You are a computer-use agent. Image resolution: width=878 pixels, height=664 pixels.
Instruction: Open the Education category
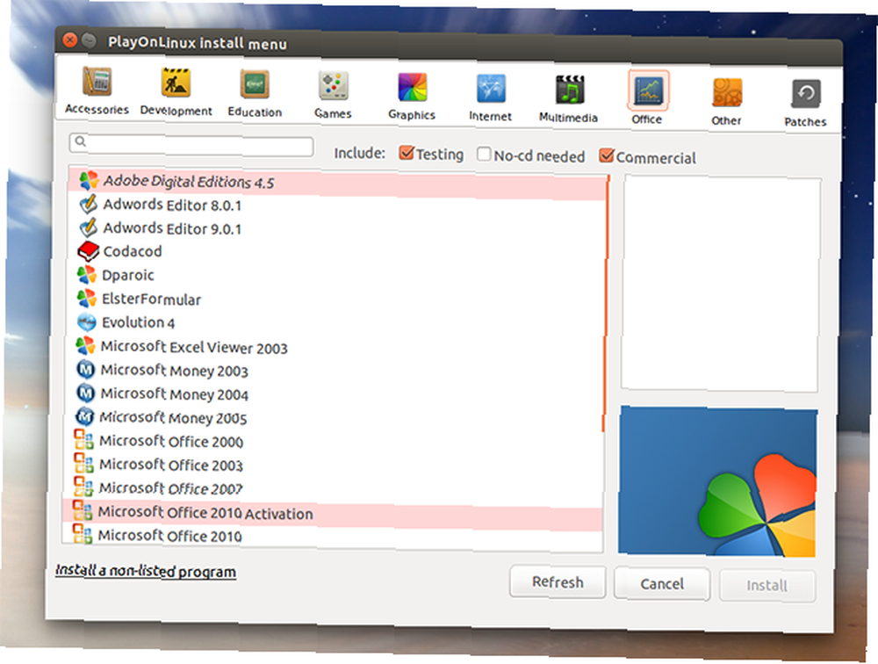pos(255,93)
